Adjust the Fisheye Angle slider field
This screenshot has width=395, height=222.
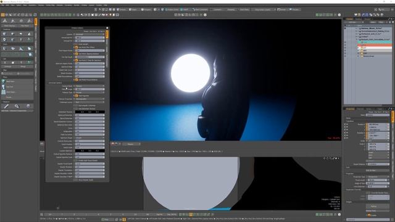pyautogui.click(x=89, y=89)
